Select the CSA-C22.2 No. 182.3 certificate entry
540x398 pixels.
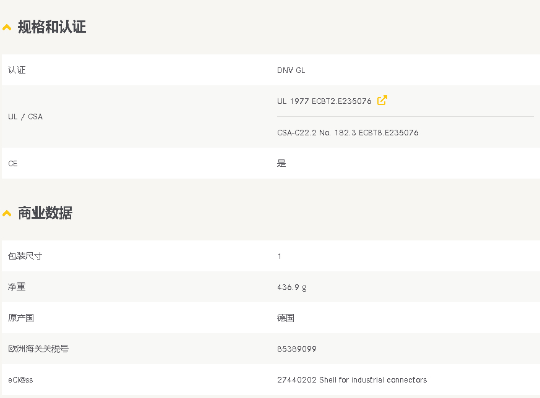[x=348, y=133]
